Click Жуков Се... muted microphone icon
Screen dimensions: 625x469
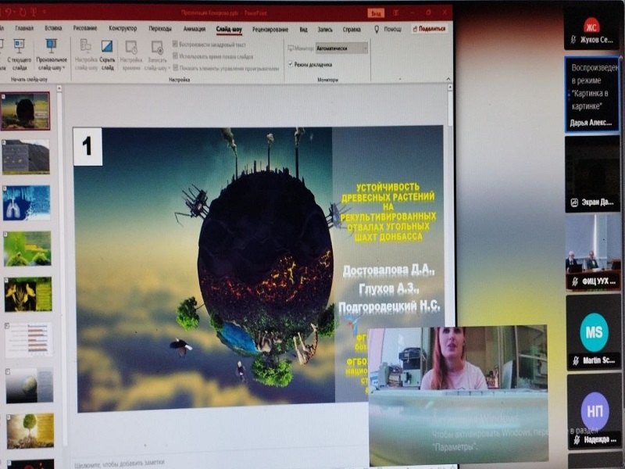(x=573, y=40)
